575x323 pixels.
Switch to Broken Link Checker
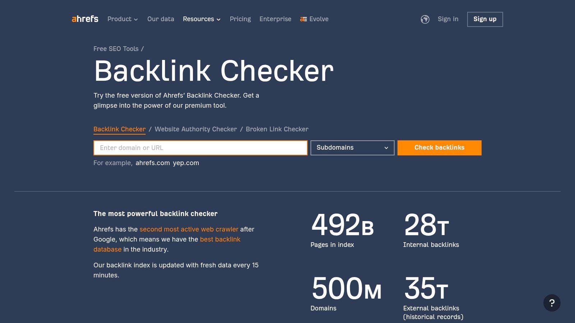tap(277, 129)
